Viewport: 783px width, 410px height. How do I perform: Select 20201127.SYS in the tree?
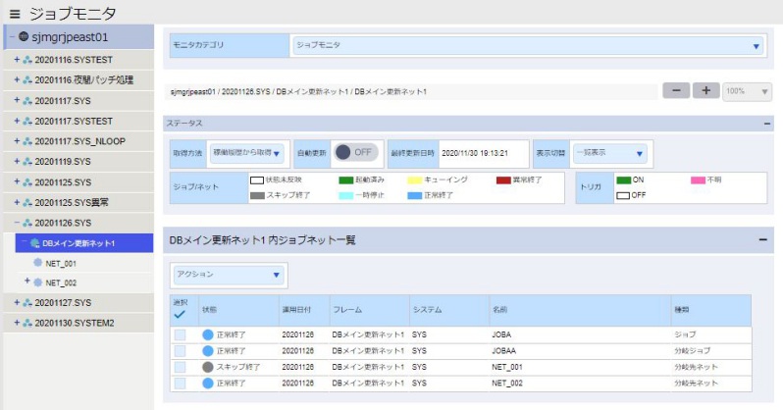click(63, 303)
